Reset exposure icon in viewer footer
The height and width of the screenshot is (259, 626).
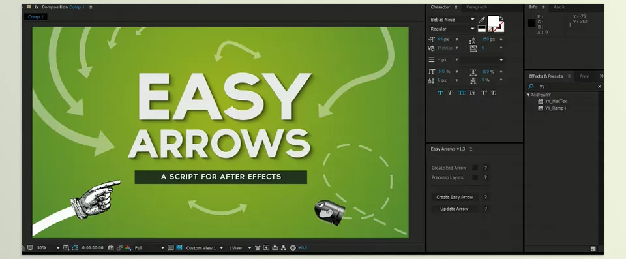coord(293,248)
